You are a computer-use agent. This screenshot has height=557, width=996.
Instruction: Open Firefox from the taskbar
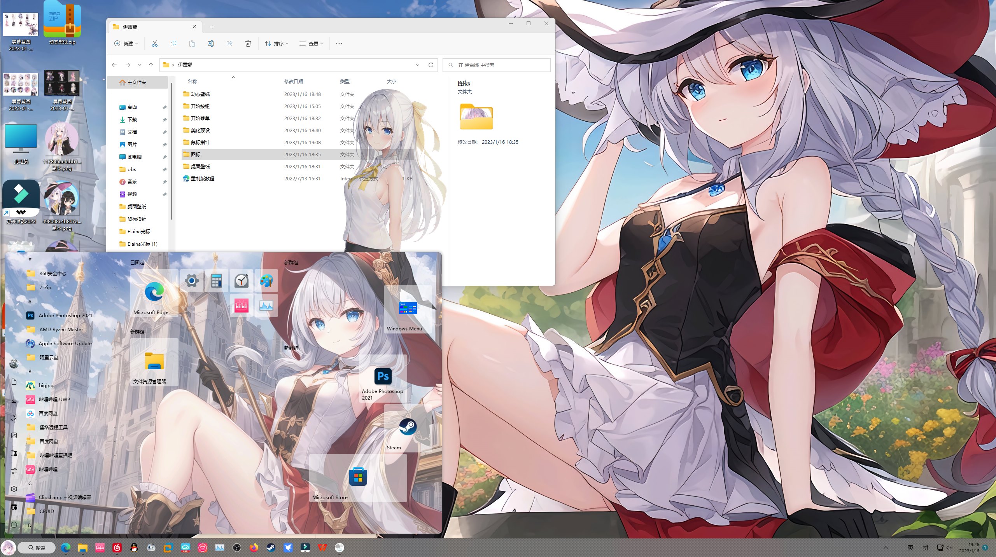pyautogui.click(x=254, y=548)
